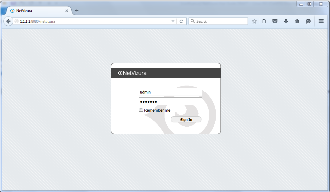View downloads via the download arrow icon
The width and height of the screenshot is (330, 192).
pyautogui.click(x=286, y=21)
